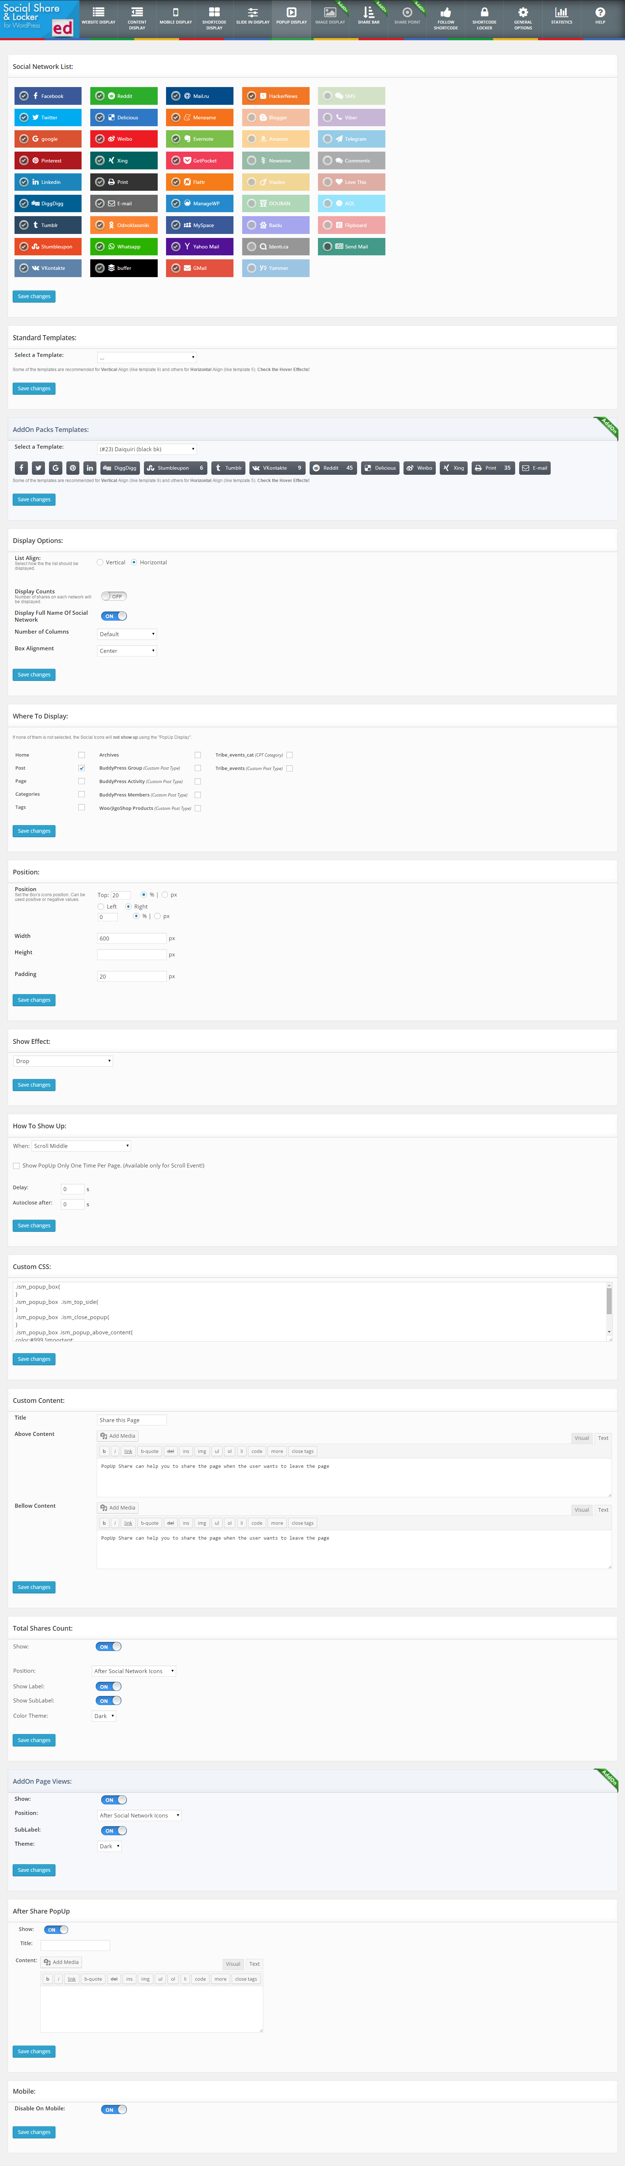Open the Number of Columns dropdown

(x=127, y=634)
